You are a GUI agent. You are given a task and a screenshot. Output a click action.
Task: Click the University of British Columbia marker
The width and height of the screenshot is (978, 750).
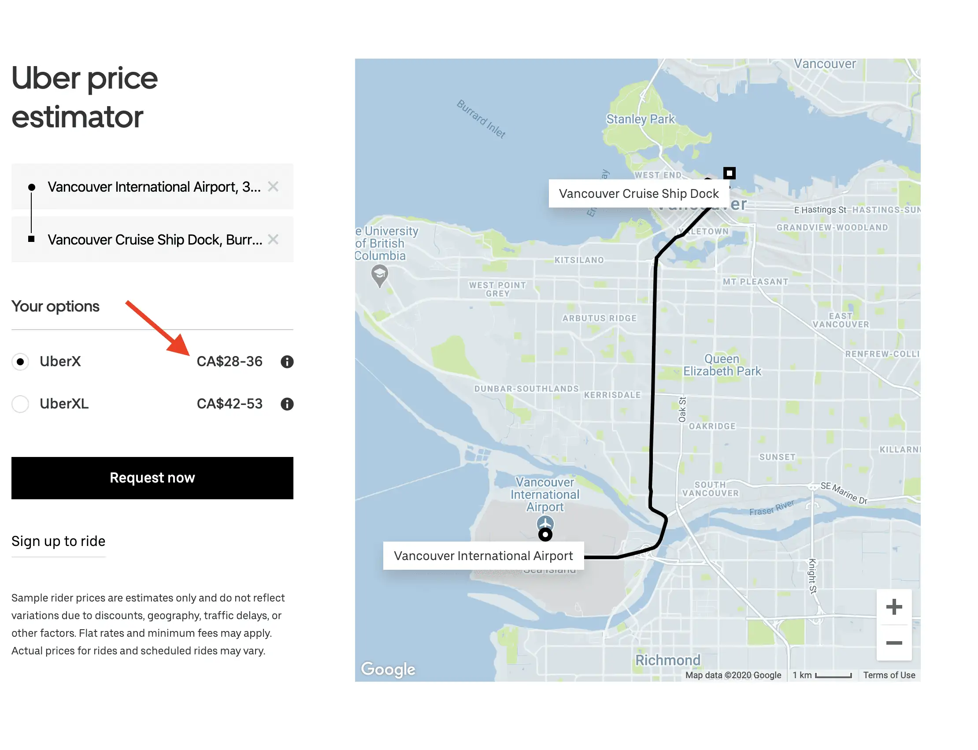(380, 276)
